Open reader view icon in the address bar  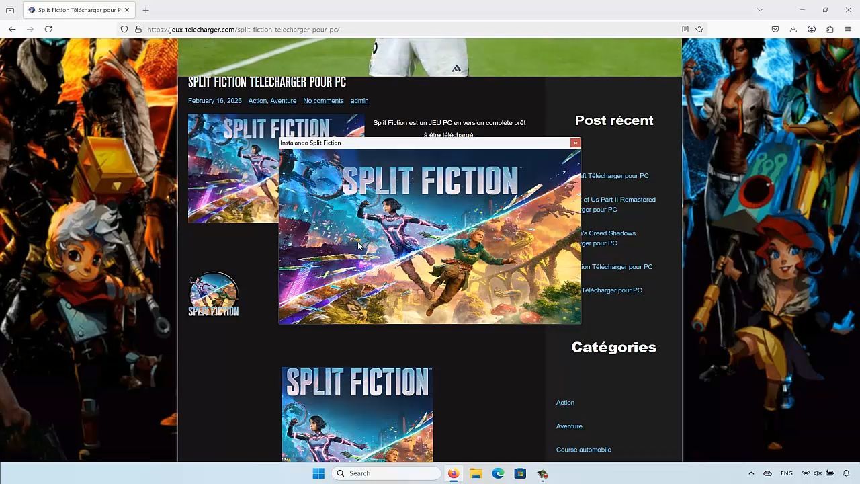[685, 29]
